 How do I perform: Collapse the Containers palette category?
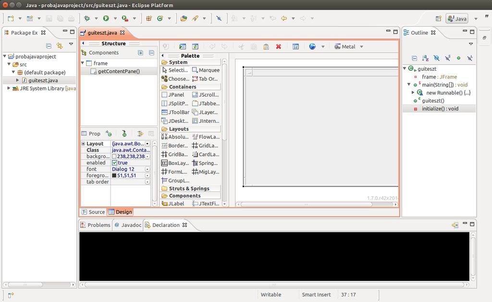[191, 87]
